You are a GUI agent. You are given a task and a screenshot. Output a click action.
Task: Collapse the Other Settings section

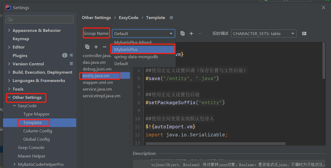[9, 97]
